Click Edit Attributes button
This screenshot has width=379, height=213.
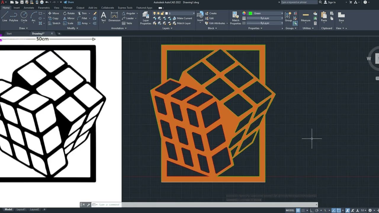(x=215, y=23)
